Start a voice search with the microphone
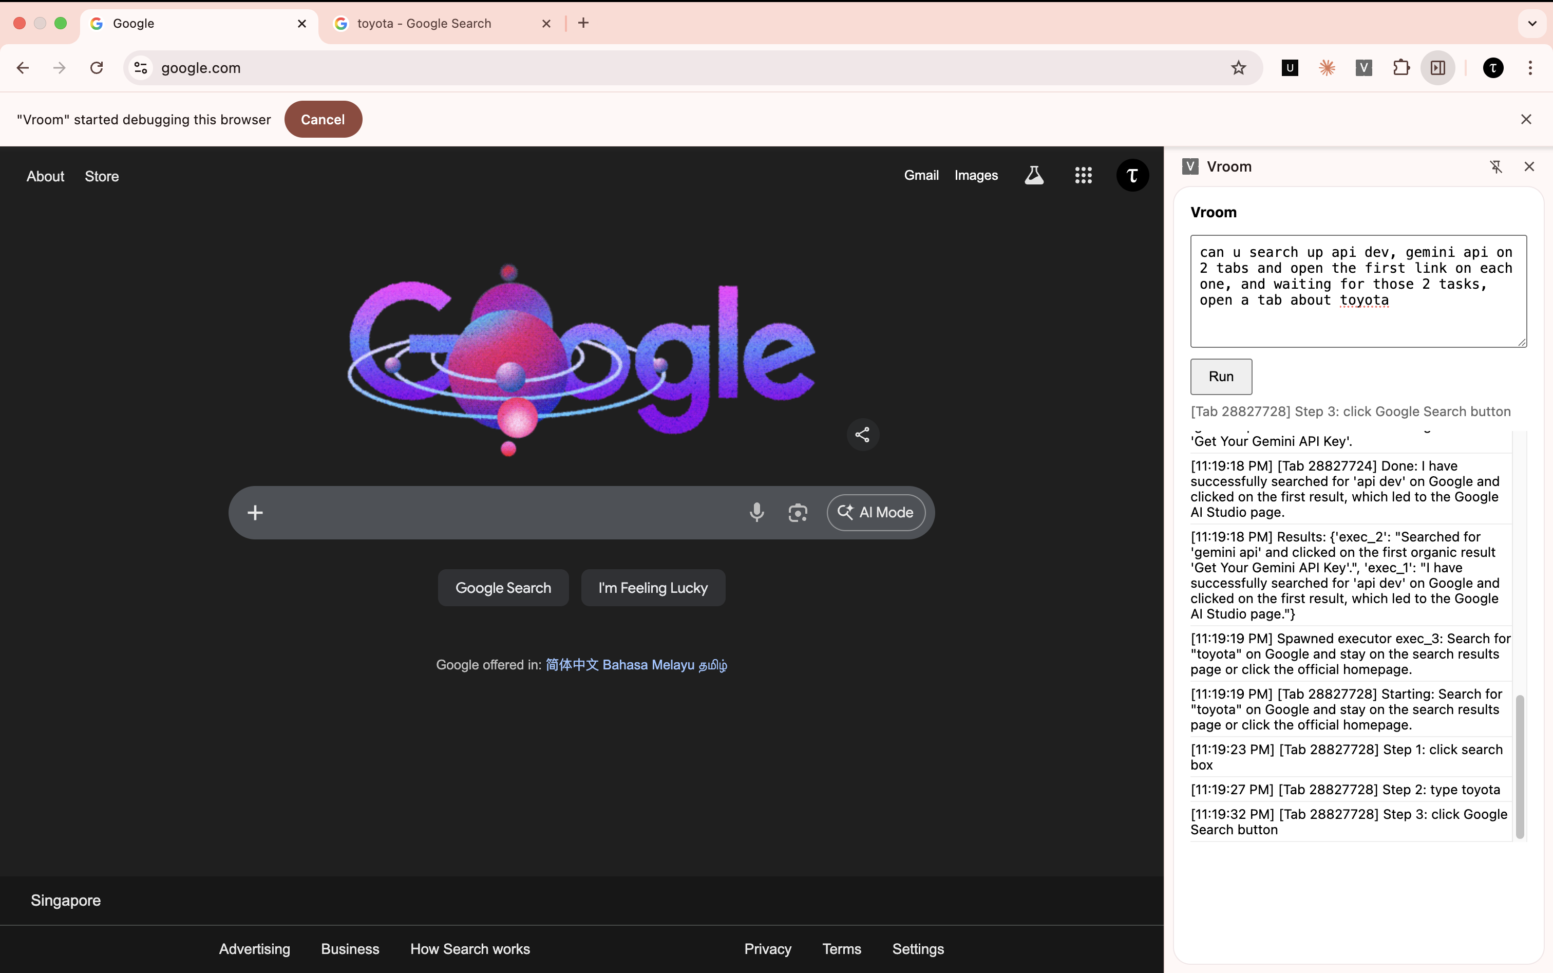 [x=757, y=512]
